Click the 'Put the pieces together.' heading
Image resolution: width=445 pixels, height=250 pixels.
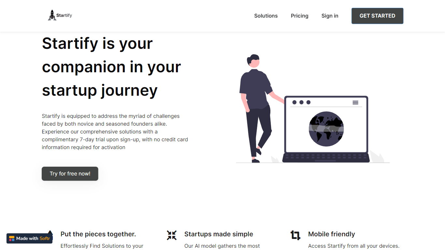tap(98, 234)
